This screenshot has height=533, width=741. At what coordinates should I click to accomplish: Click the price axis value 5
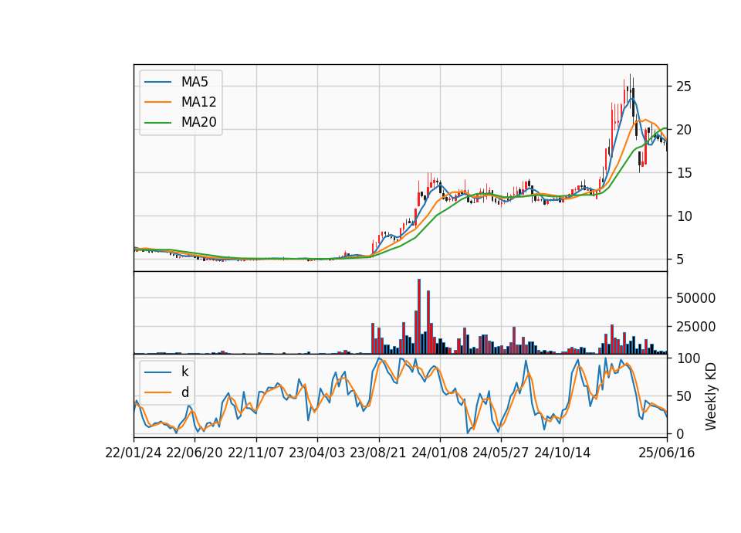coord(681,260)
